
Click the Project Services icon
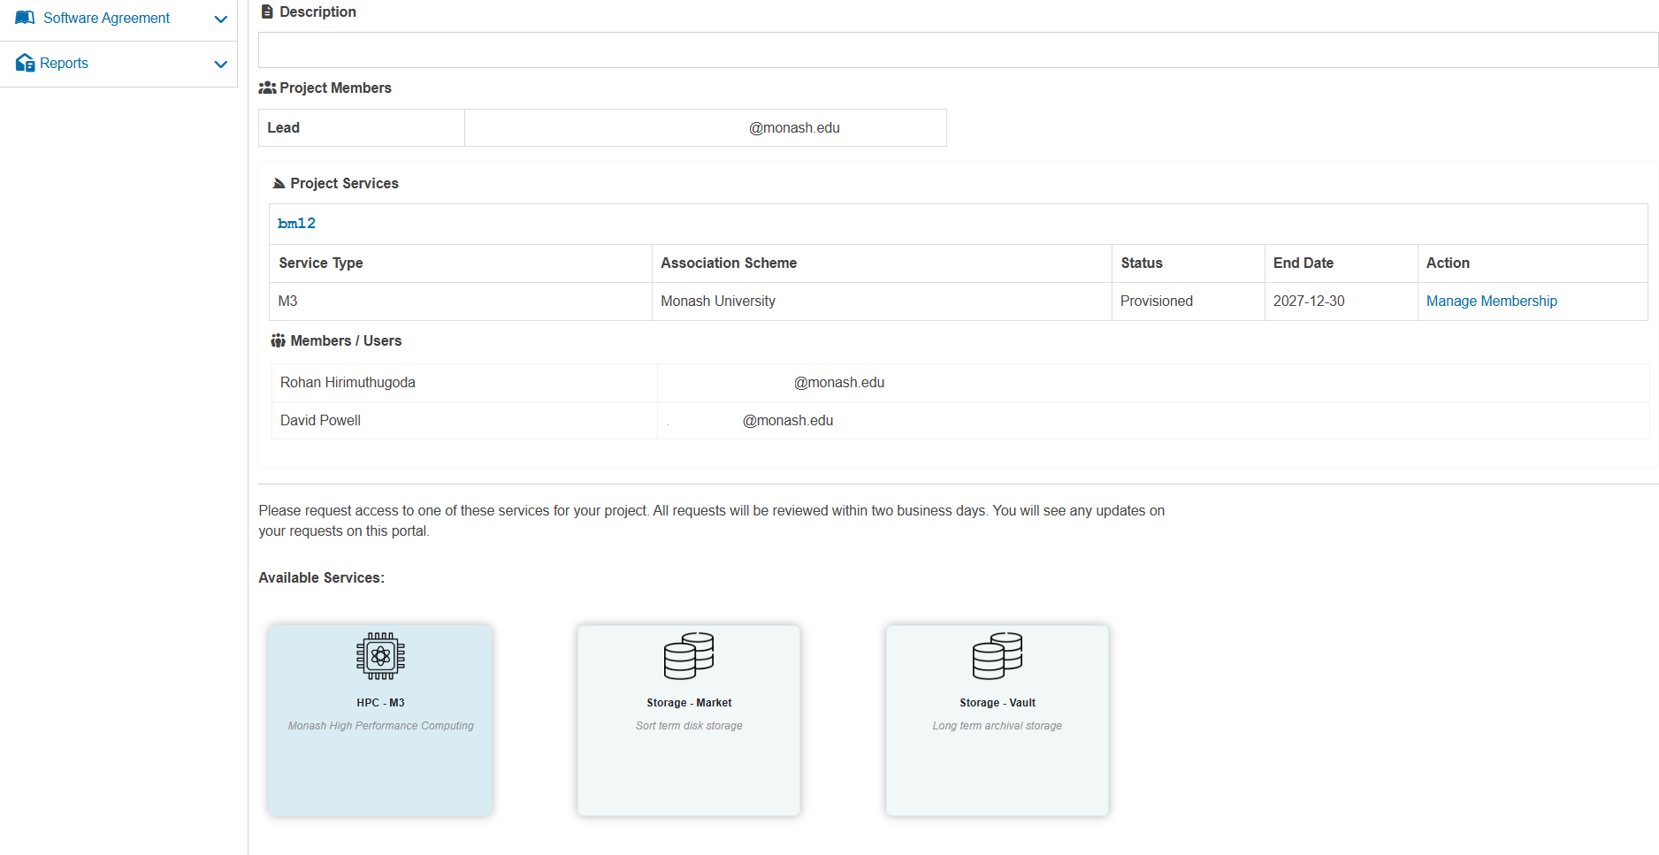pos(279,183)
